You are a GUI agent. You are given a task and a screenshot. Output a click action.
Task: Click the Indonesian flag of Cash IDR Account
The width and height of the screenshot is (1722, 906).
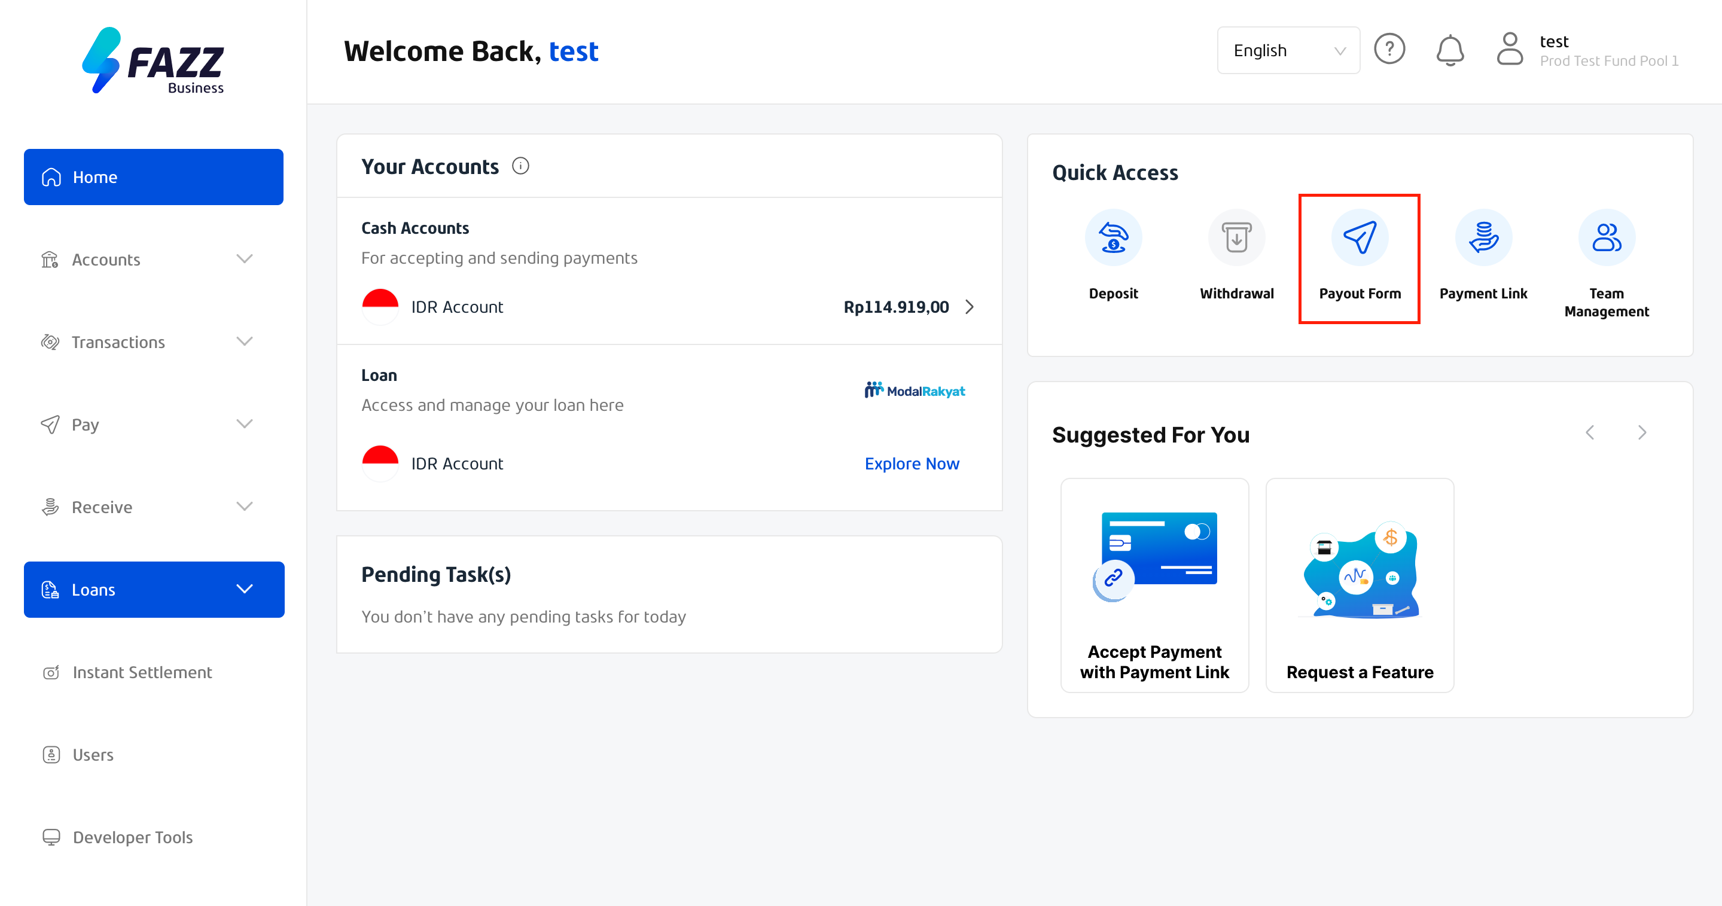380,307
